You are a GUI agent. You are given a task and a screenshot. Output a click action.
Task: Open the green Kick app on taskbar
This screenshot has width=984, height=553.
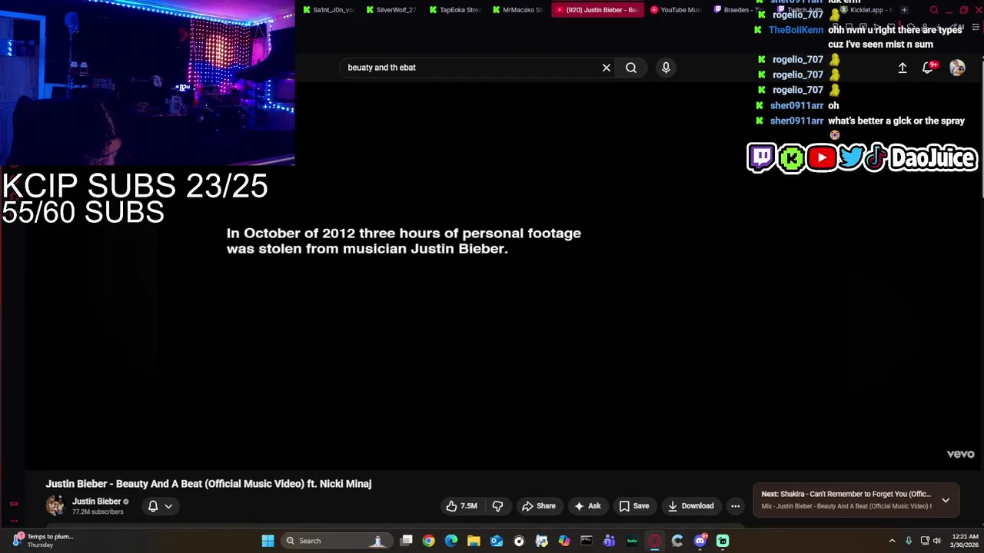pyautogui.click(x=723, y=541)
